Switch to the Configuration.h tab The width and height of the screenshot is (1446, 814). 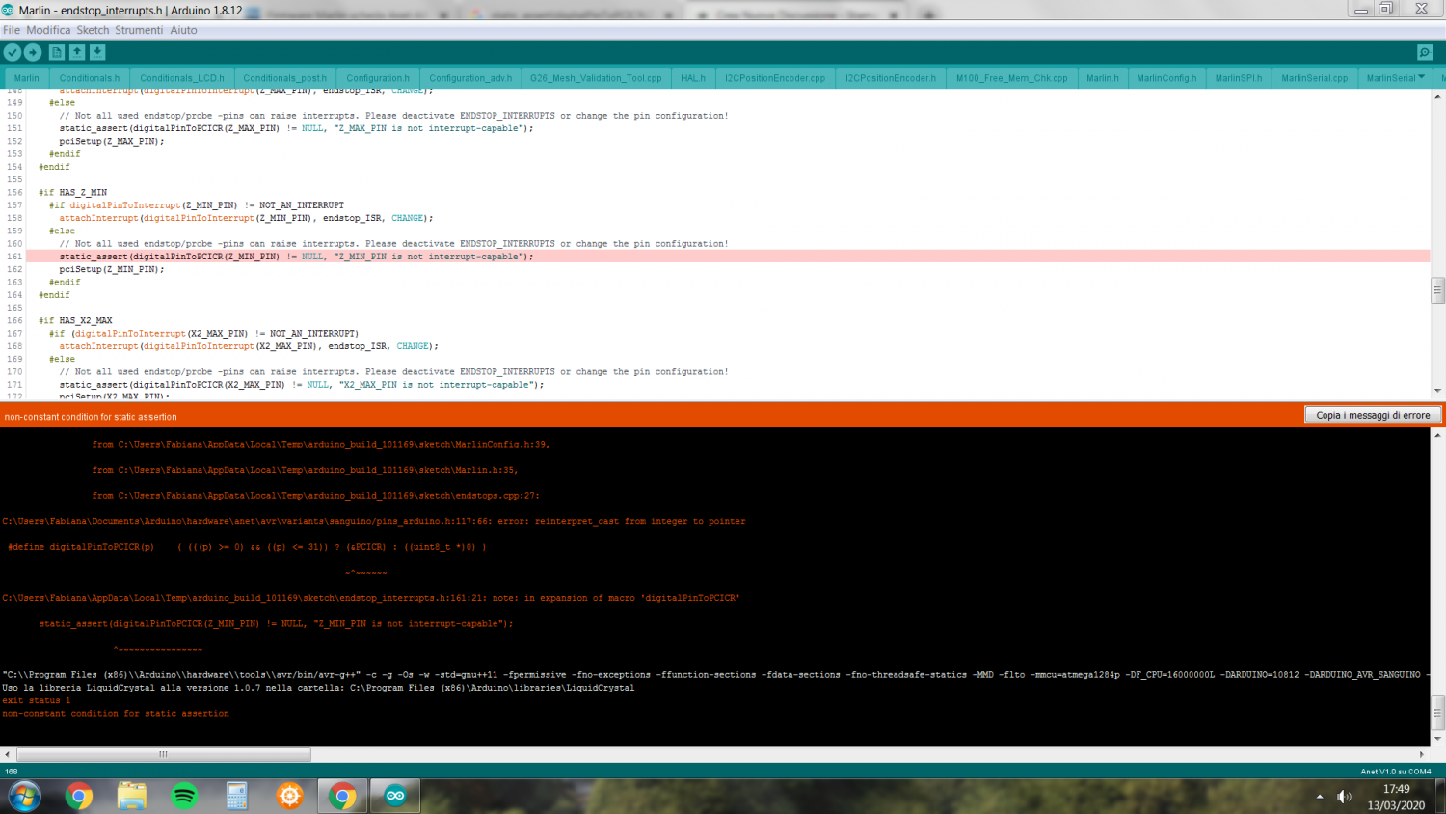click(378, 78)
